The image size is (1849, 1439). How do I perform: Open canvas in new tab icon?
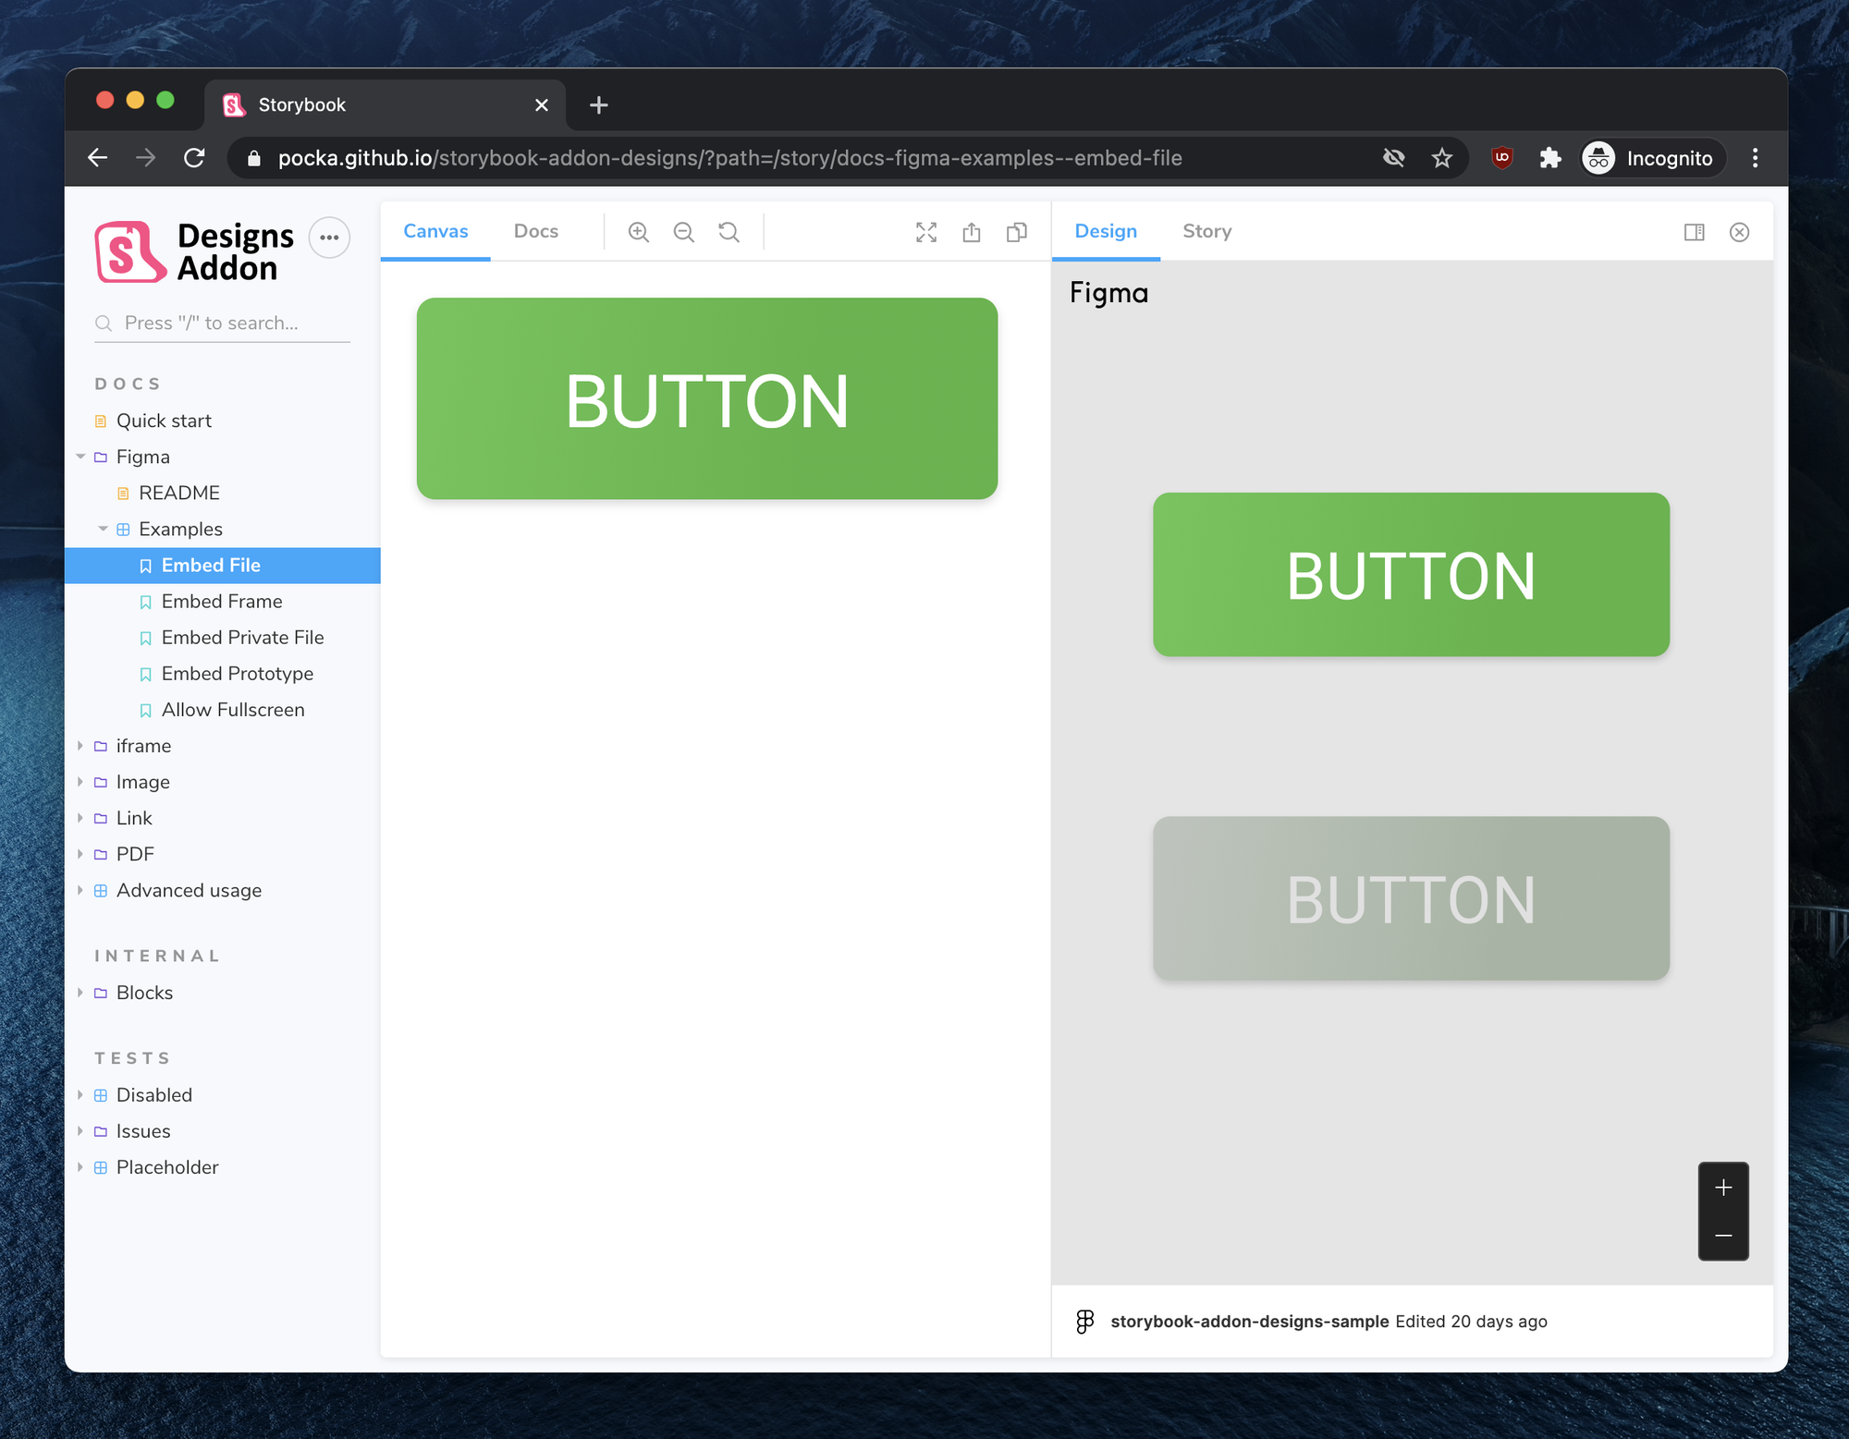point(971,232)
